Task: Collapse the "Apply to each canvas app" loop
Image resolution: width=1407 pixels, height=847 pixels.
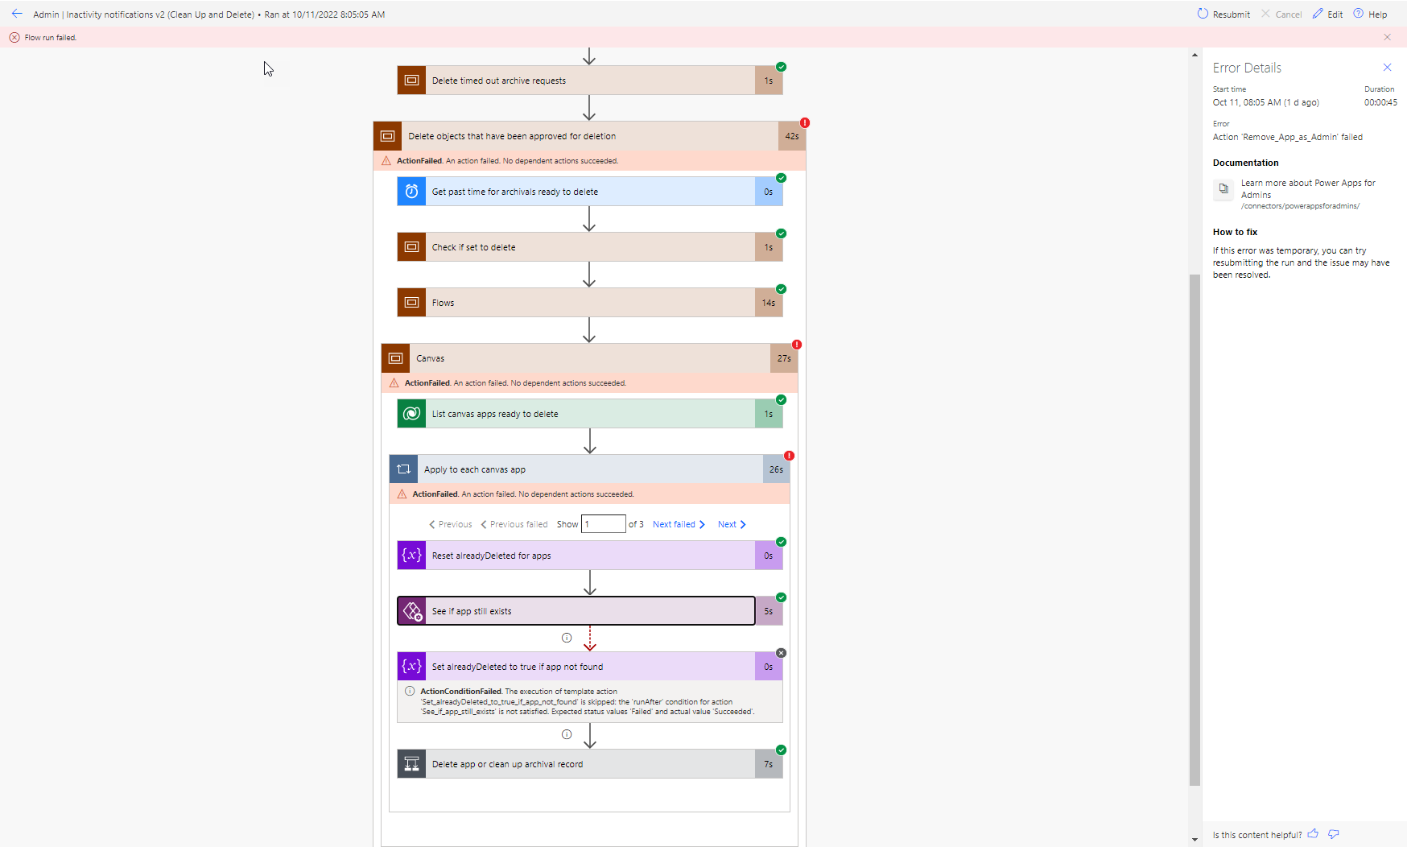Action: point(588,469)
